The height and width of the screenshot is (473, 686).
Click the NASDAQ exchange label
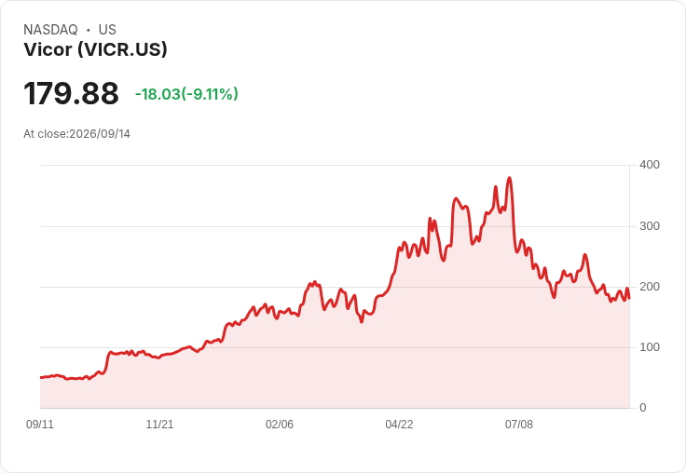point(50,30)
